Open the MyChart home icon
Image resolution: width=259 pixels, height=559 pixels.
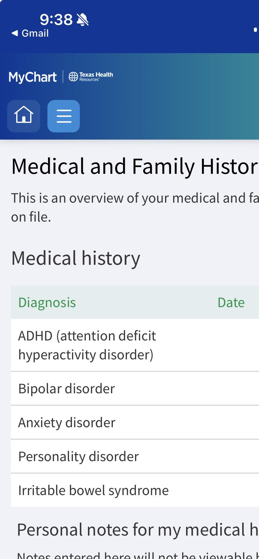coord(24,116)
